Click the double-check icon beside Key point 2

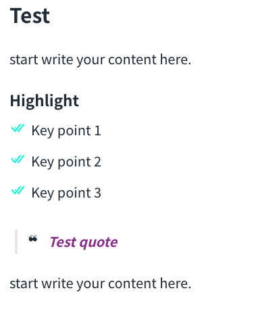[x=18, y=159]
